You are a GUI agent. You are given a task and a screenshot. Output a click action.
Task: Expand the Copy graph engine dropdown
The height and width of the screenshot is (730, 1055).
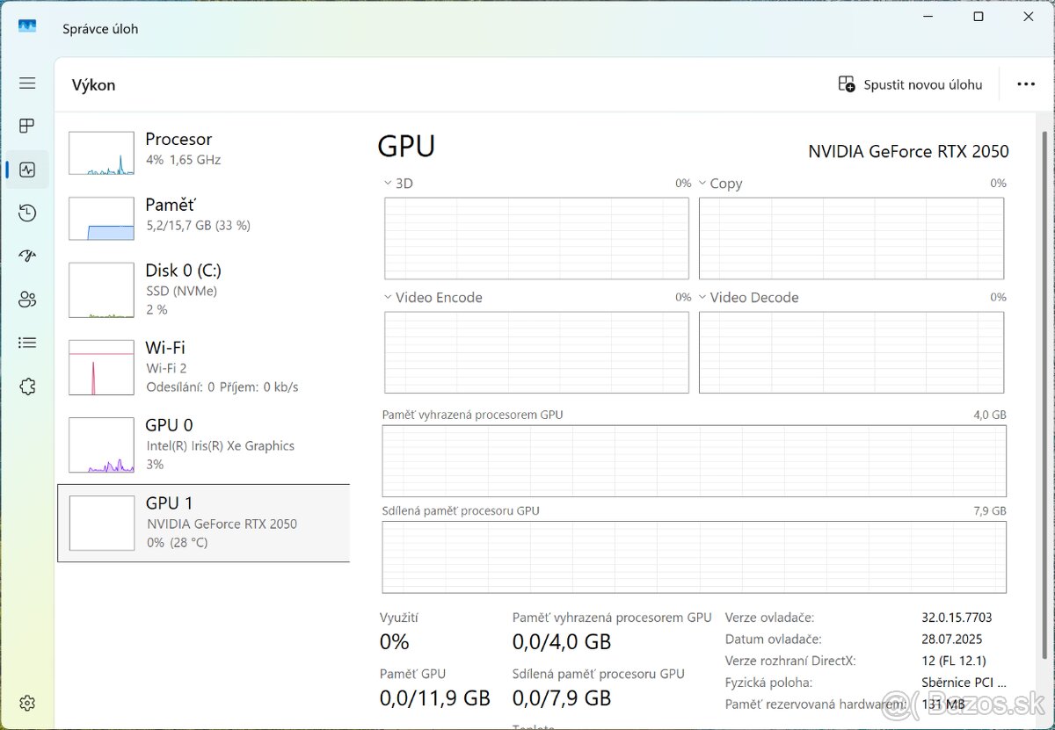pyautogui.click(x=703, y=184)
